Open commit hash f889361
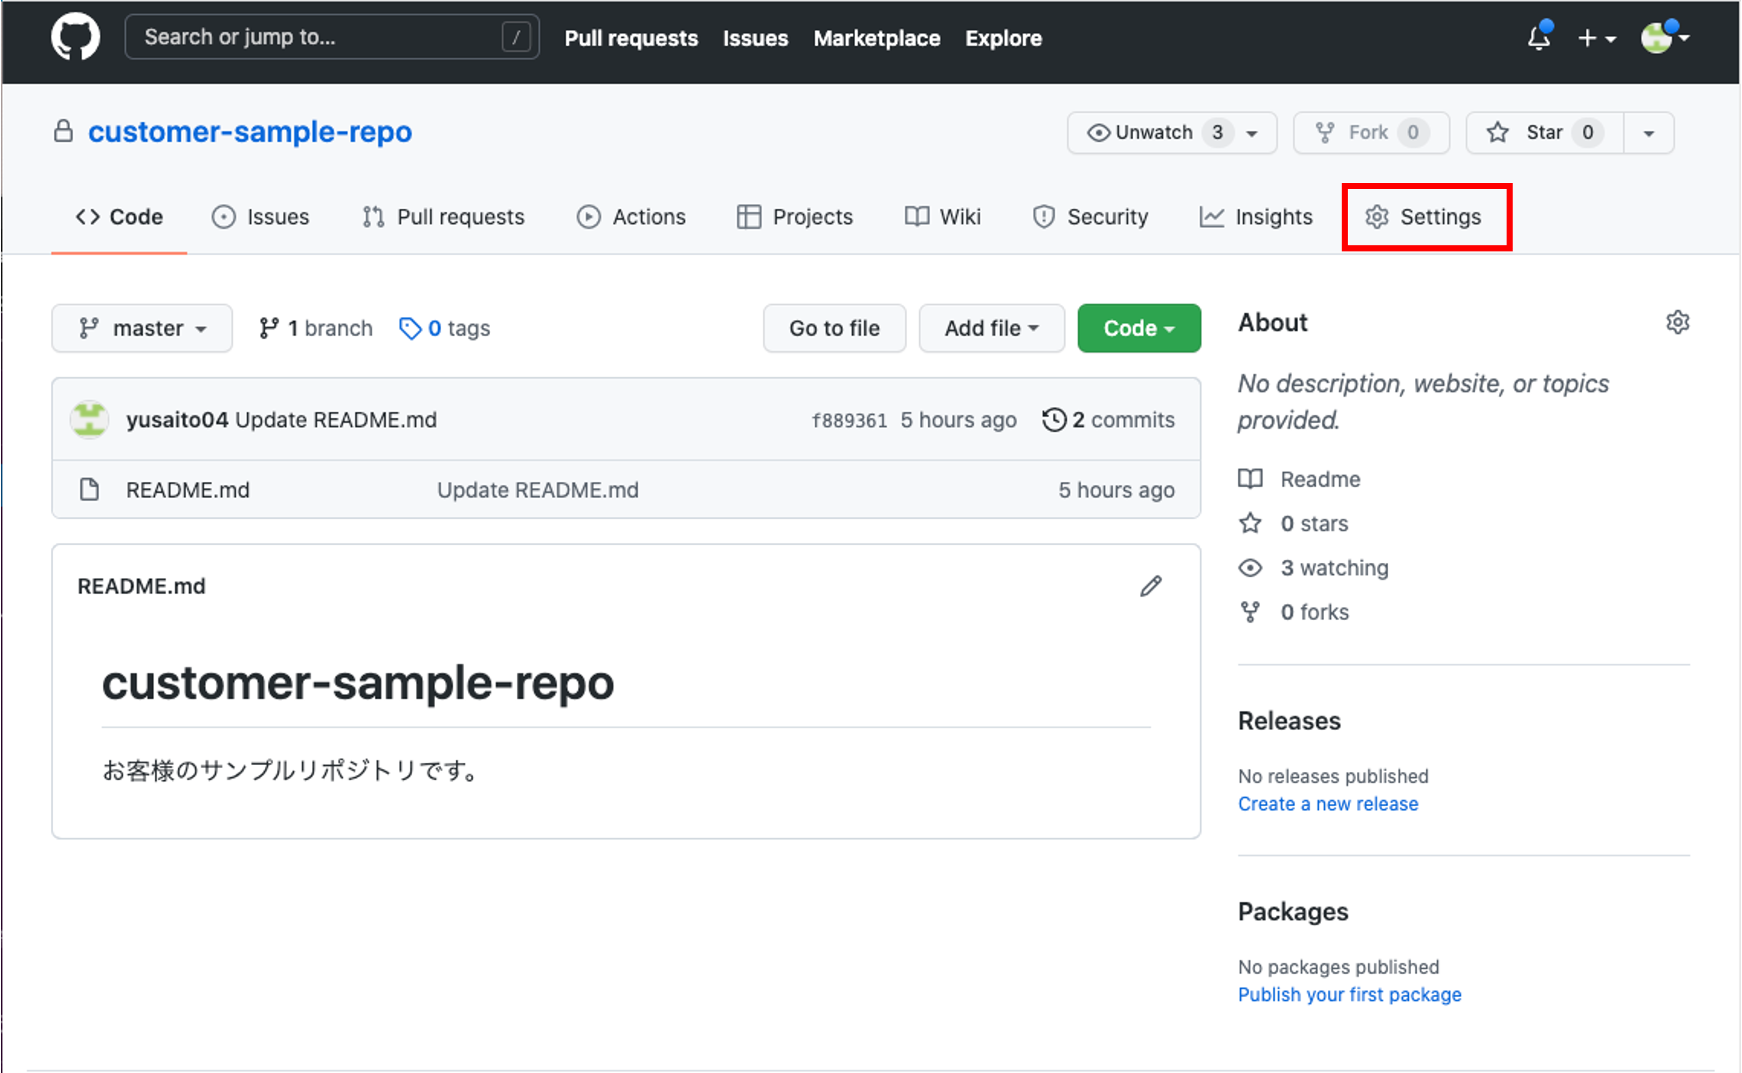The height and width of the screenshot is (1073, 1742). [x=850, y=421]
